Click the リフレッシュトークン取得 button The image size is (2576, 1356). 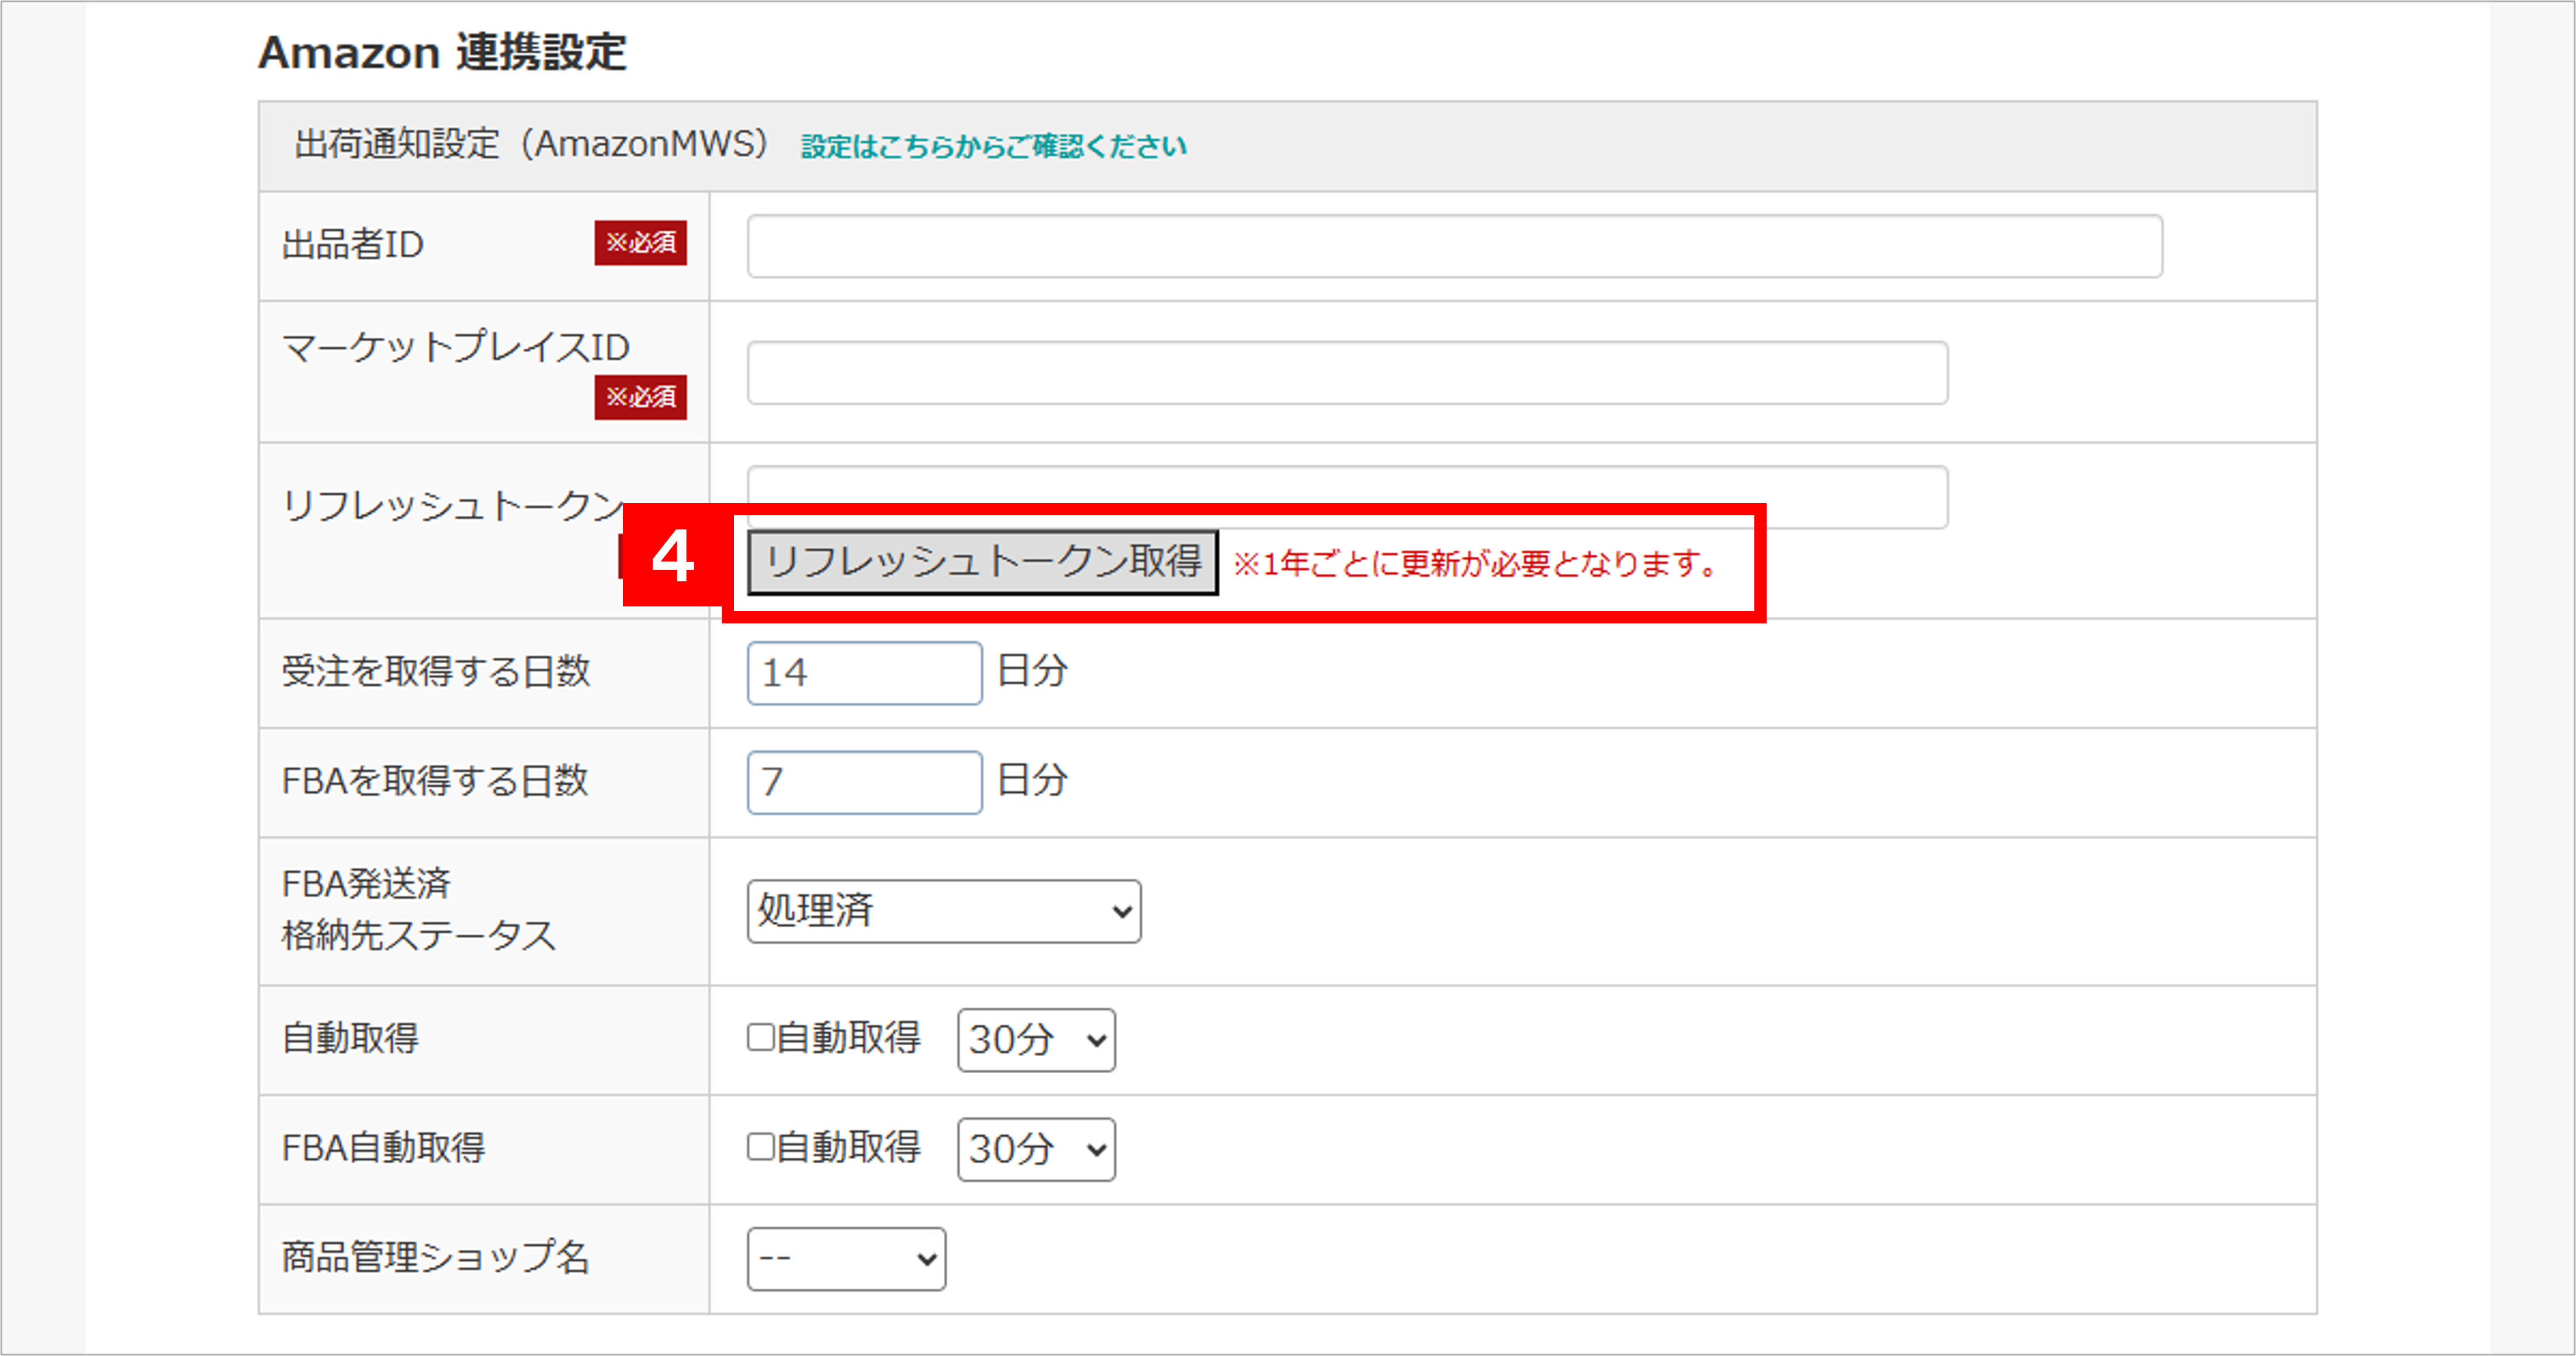click(983, 562)
